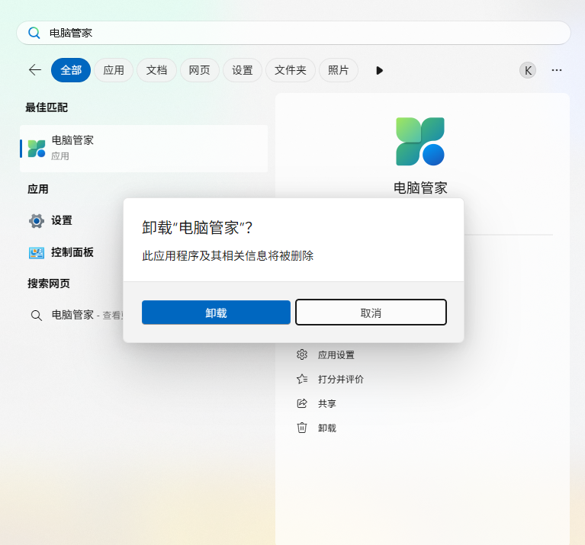Click the gear icon beside 设置
The image size is (585, 545).
coord(37,221)
